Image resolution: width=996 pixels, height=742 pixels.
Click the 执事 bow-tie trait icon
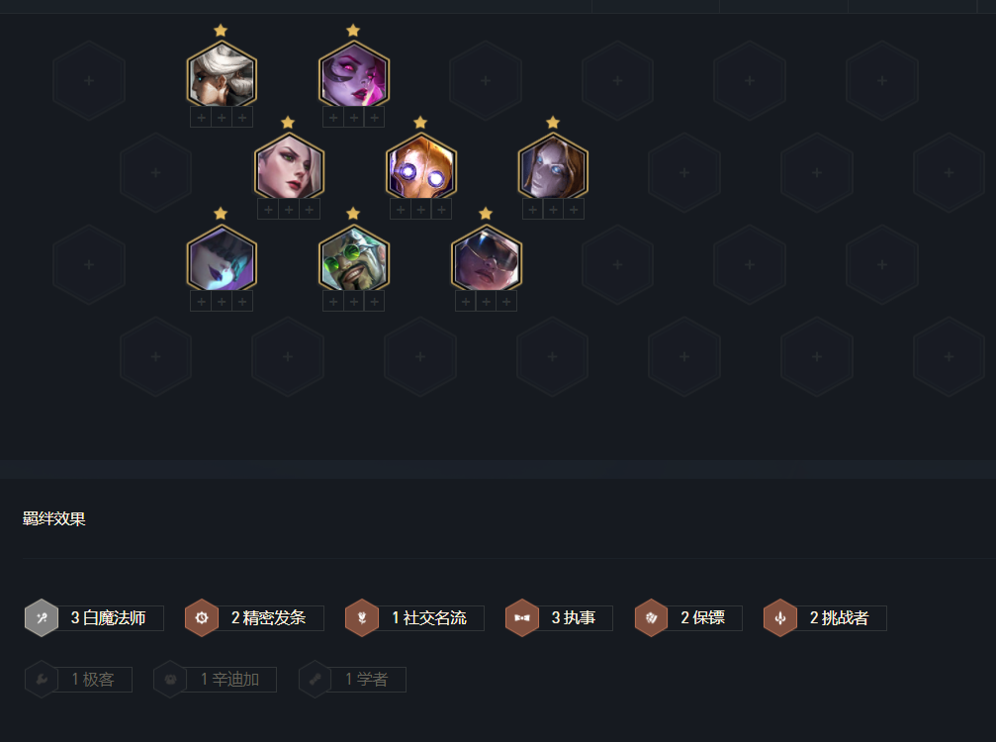tap(522, 617)
